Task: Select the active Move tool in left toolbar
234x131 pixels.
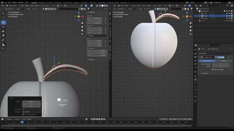Action: coord(3,23)
